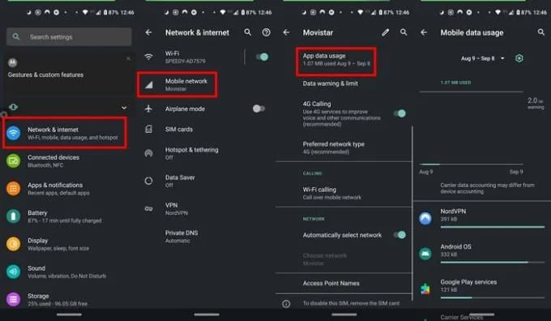Open Sound settings icon
Screen dimensions: 551x321
(13, 272)
